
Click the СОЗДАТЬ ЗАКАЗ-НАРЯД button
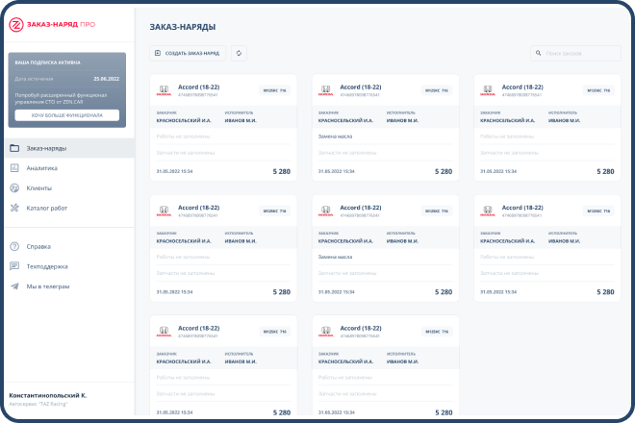coord(188,53)
